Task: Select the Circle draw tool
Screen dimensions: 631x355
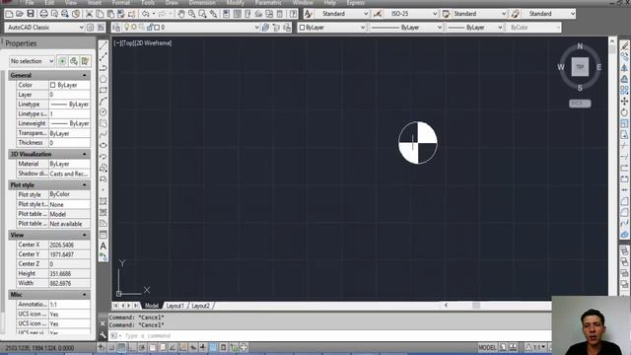Action: click(103, 112)
